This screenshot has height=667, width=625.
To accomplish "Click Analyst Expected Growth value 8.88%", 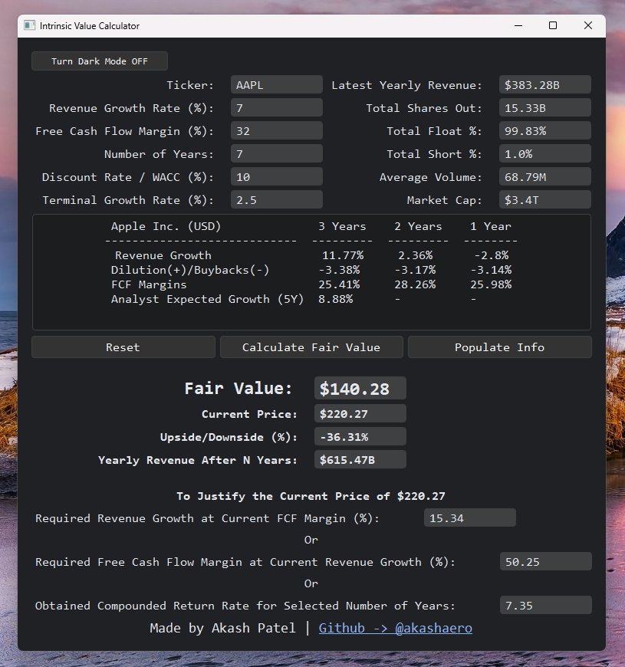I will [x=336, y=299].
